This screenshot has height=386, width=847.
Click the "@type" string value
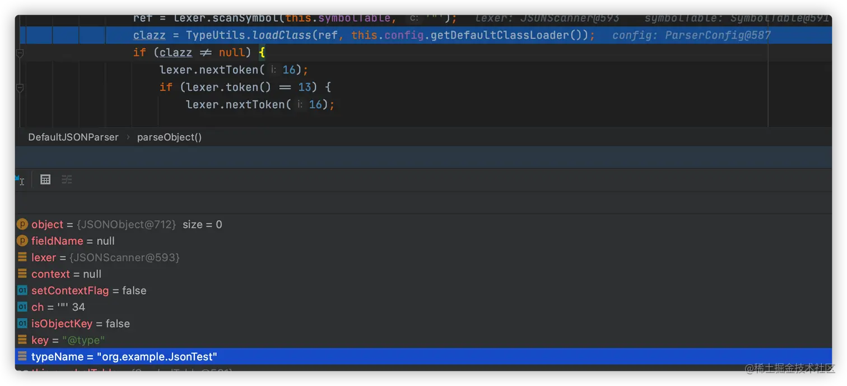(83, 340)
